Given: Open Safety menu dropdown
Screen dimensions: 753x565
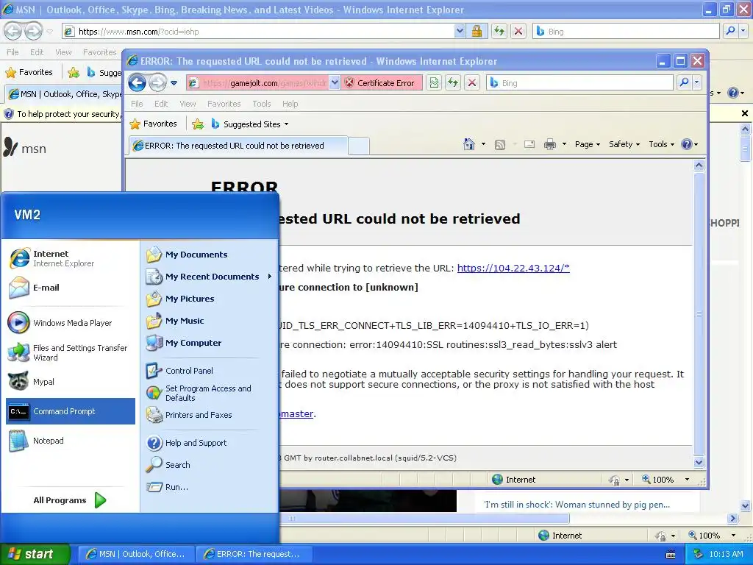Looking at the screenshot, I should point(624,144).
